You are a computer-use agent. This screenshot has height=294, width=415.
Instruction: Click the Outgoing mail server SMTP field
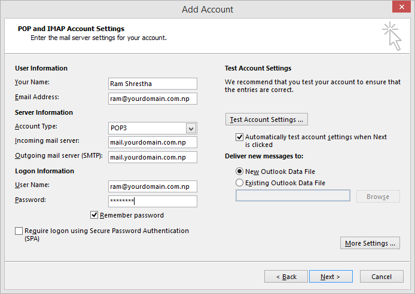tap(152, 157)
